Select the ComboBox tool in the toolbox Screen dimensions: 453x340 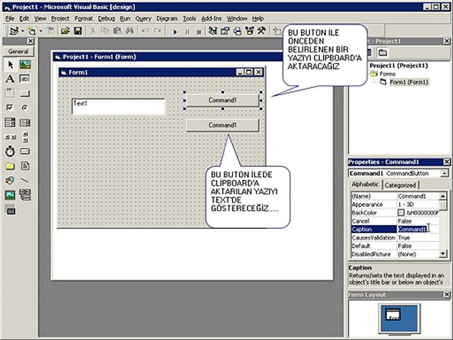click(x=10, y=123)
